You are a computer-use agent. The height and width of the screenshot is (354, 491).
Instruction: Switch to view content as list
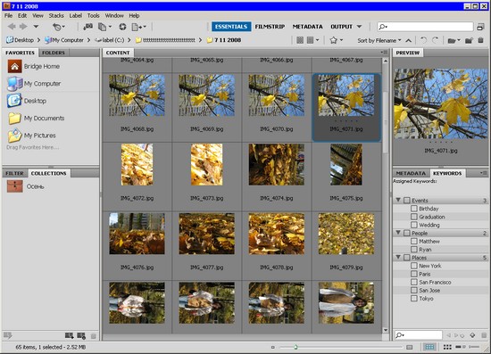click(474, 347)
